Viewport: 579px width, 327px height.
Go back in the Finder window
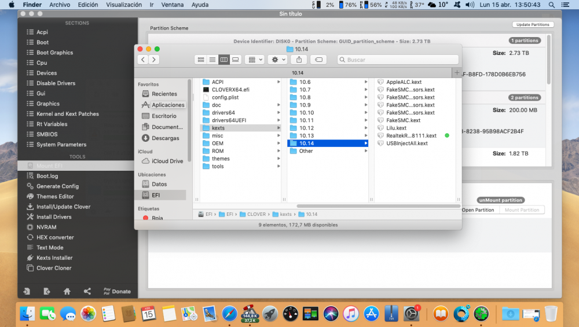[143, 60]
